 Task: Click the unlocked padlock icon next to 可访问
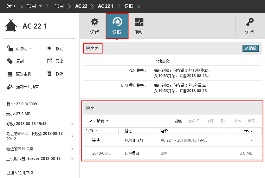point(10,49)
